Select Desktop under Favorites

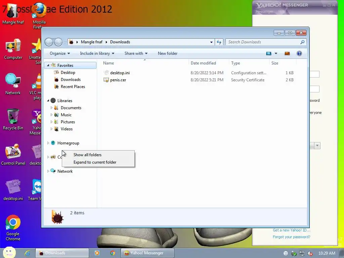pyautogui.click(x=68, y=73)
